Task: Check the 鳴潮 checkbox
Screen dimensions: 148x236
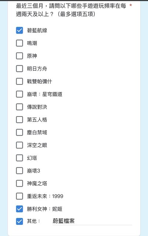Action: 20,43
